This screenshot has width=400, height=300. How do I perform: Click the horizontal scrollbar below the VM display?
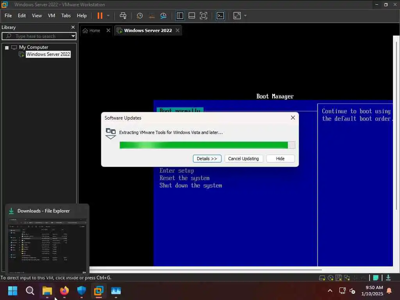205,270
